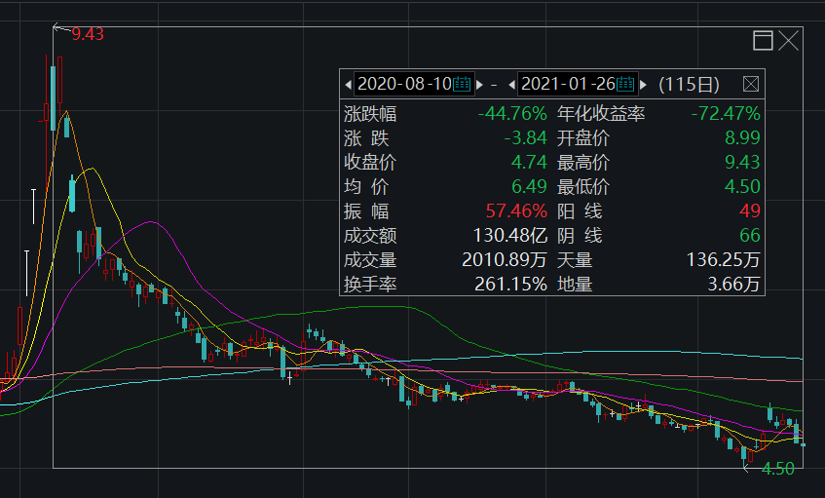Select the 9.43 highest price marker
This screenshot has height=498, width=825.
(x=87, y=34)
